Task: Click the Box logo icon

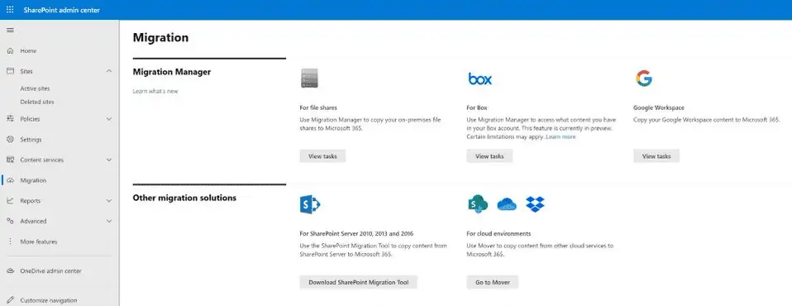Action: pyautogui.click(x=479, y=79)
